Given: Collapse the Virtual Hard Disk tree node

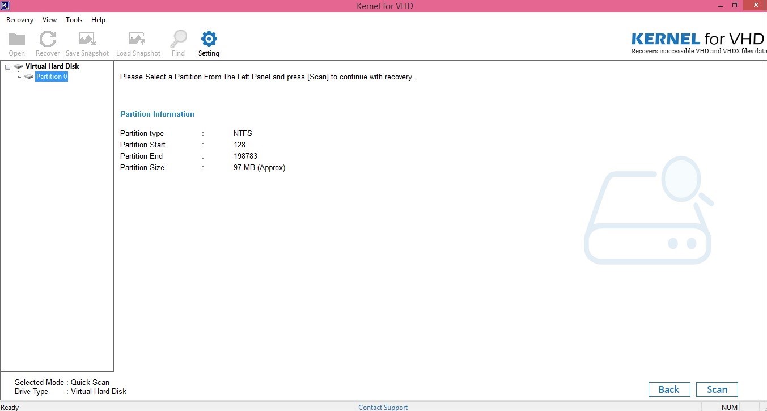Looking at the screenshot, I should pos(7,66).
